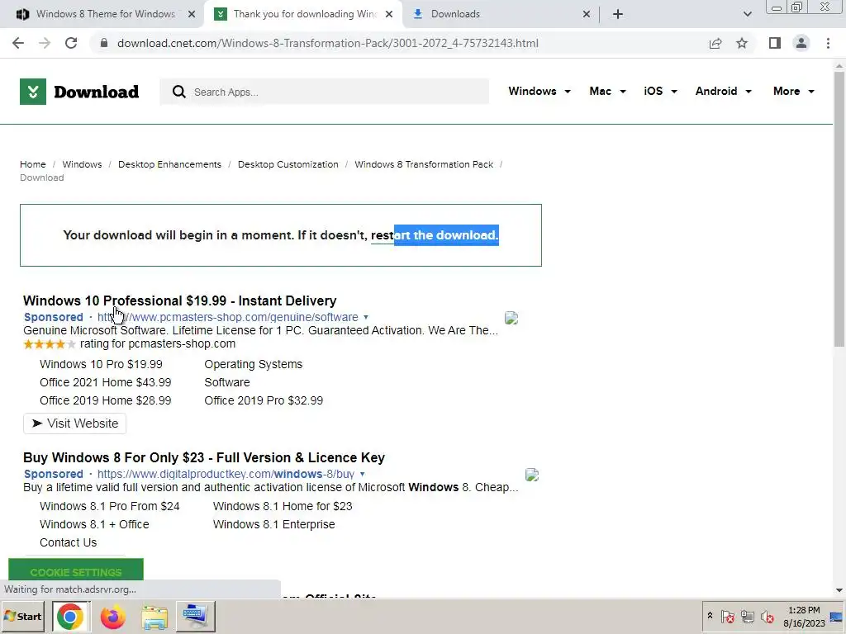Screen dimensions: 846x634
Task: Launch Firefox from the taskbar
Action: coord(112,616)
